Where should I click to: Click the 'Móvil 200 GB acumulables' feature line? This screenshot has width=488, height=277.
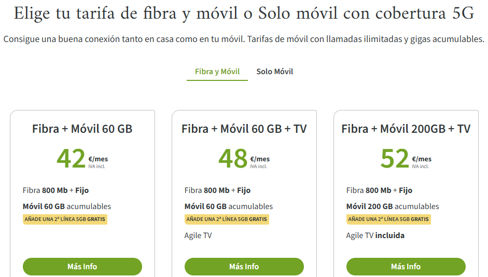click(392, 206)
